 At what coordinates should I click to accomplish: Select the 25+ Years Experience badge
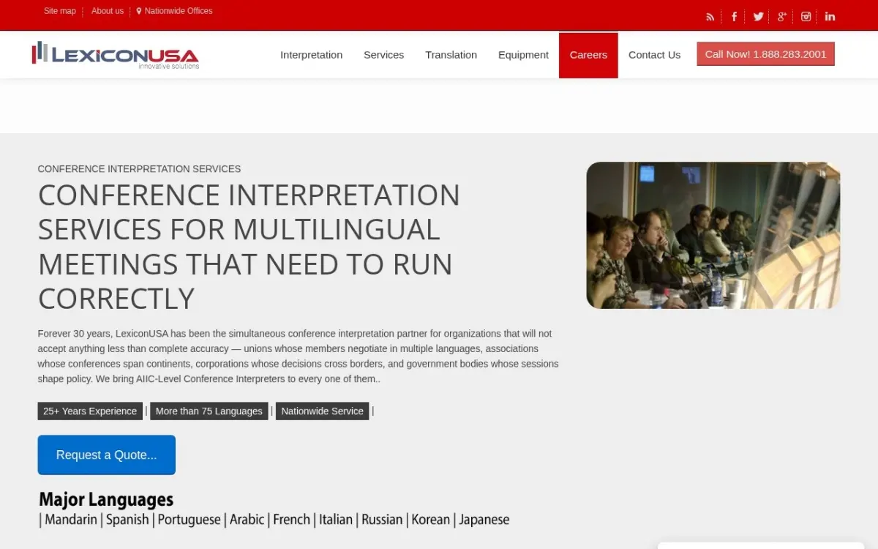click(90, 411)
